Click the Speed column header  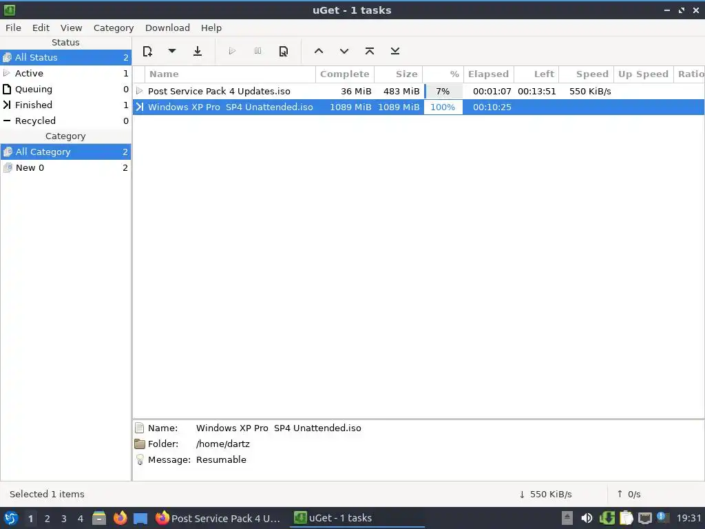click(x=587, y=74)
